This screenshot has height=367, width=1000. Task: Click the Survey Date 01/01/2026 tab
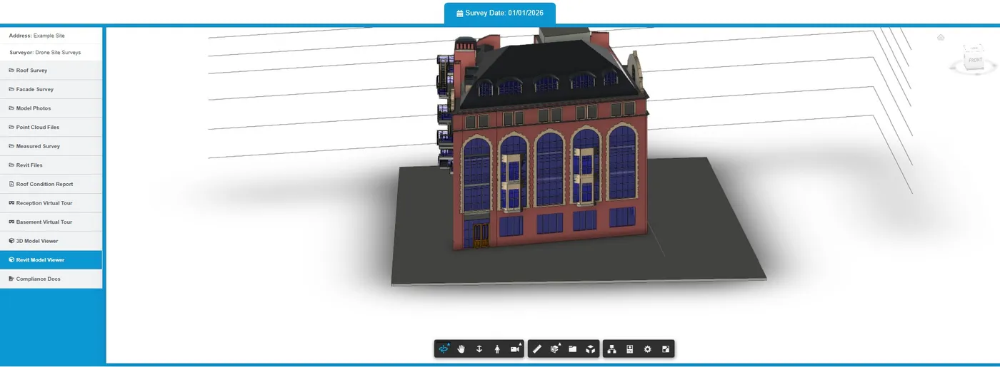coord(500,13)
